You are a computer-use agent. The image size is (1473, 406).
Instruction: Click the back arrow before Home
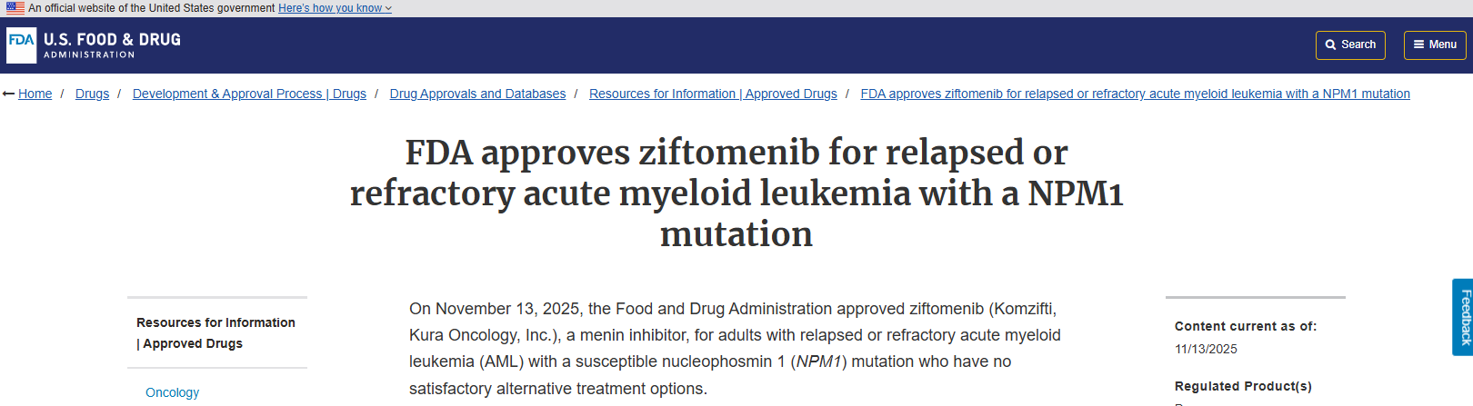(x=9, y=94)
